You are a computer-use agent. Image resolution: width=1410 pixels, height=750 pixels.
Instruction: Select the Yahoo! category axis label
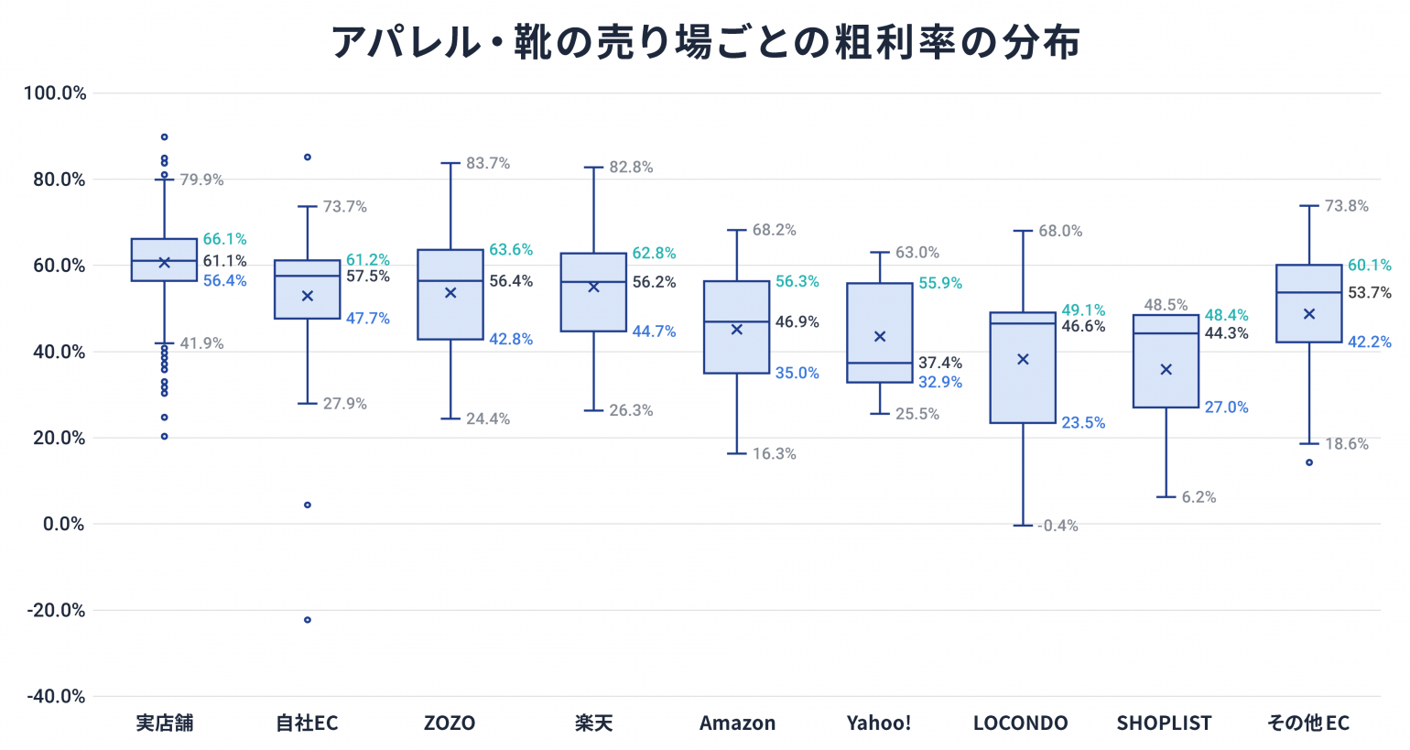(879, 723)
